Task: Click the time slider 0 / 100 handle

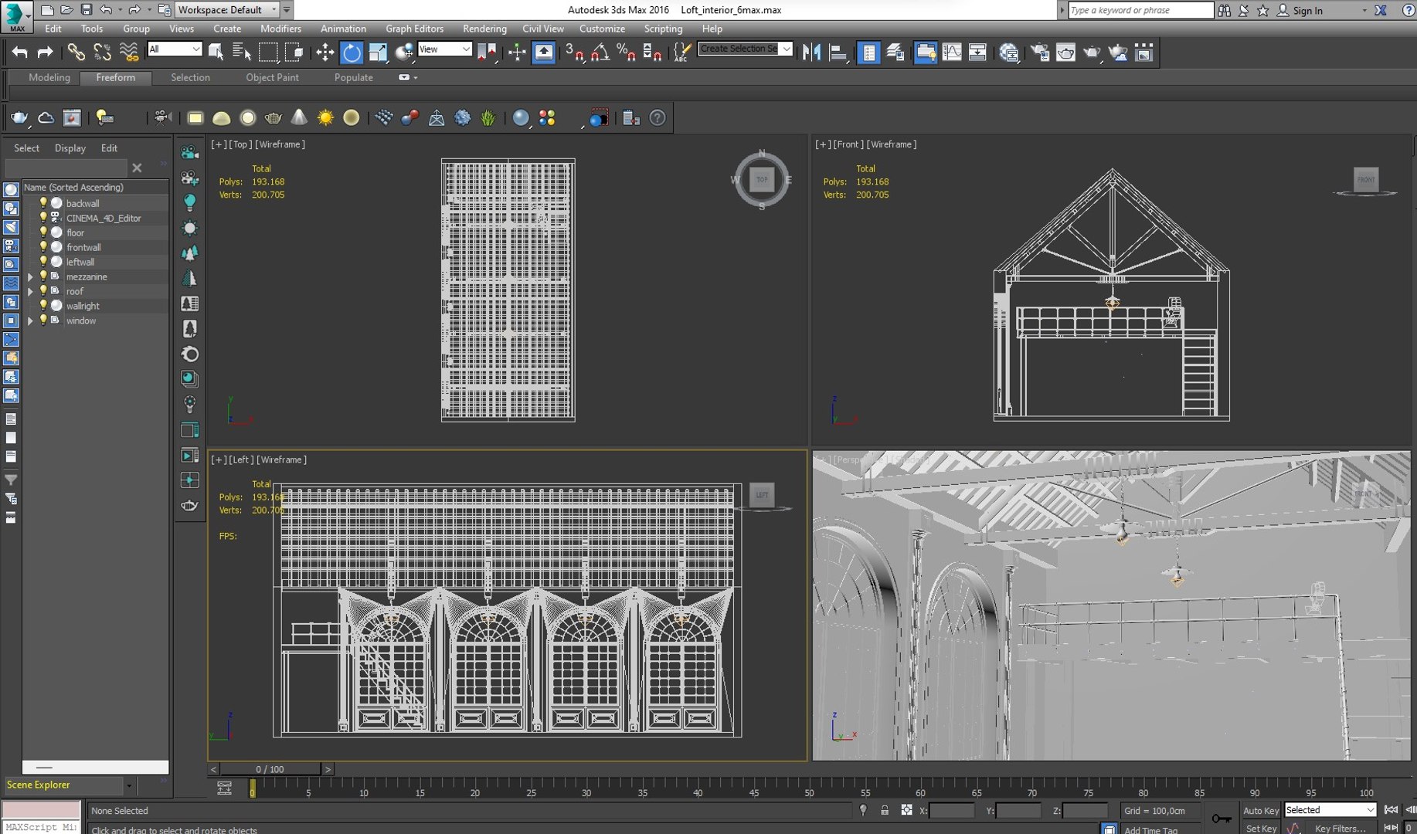Action: pyautogui.click(x=270, y=769)
